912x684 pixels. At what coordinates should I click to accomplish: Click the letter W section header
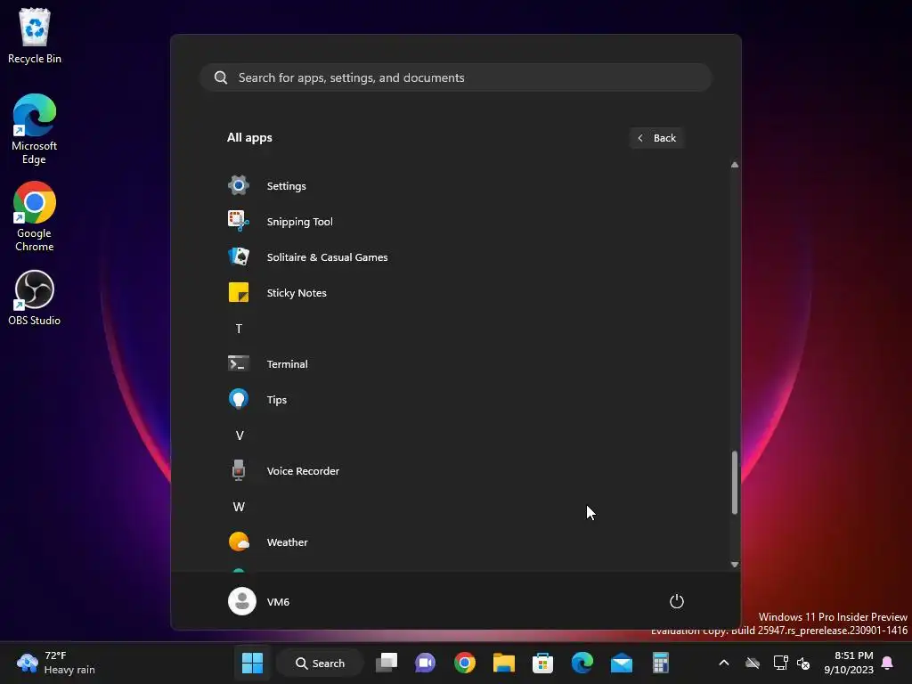[239, 507]
